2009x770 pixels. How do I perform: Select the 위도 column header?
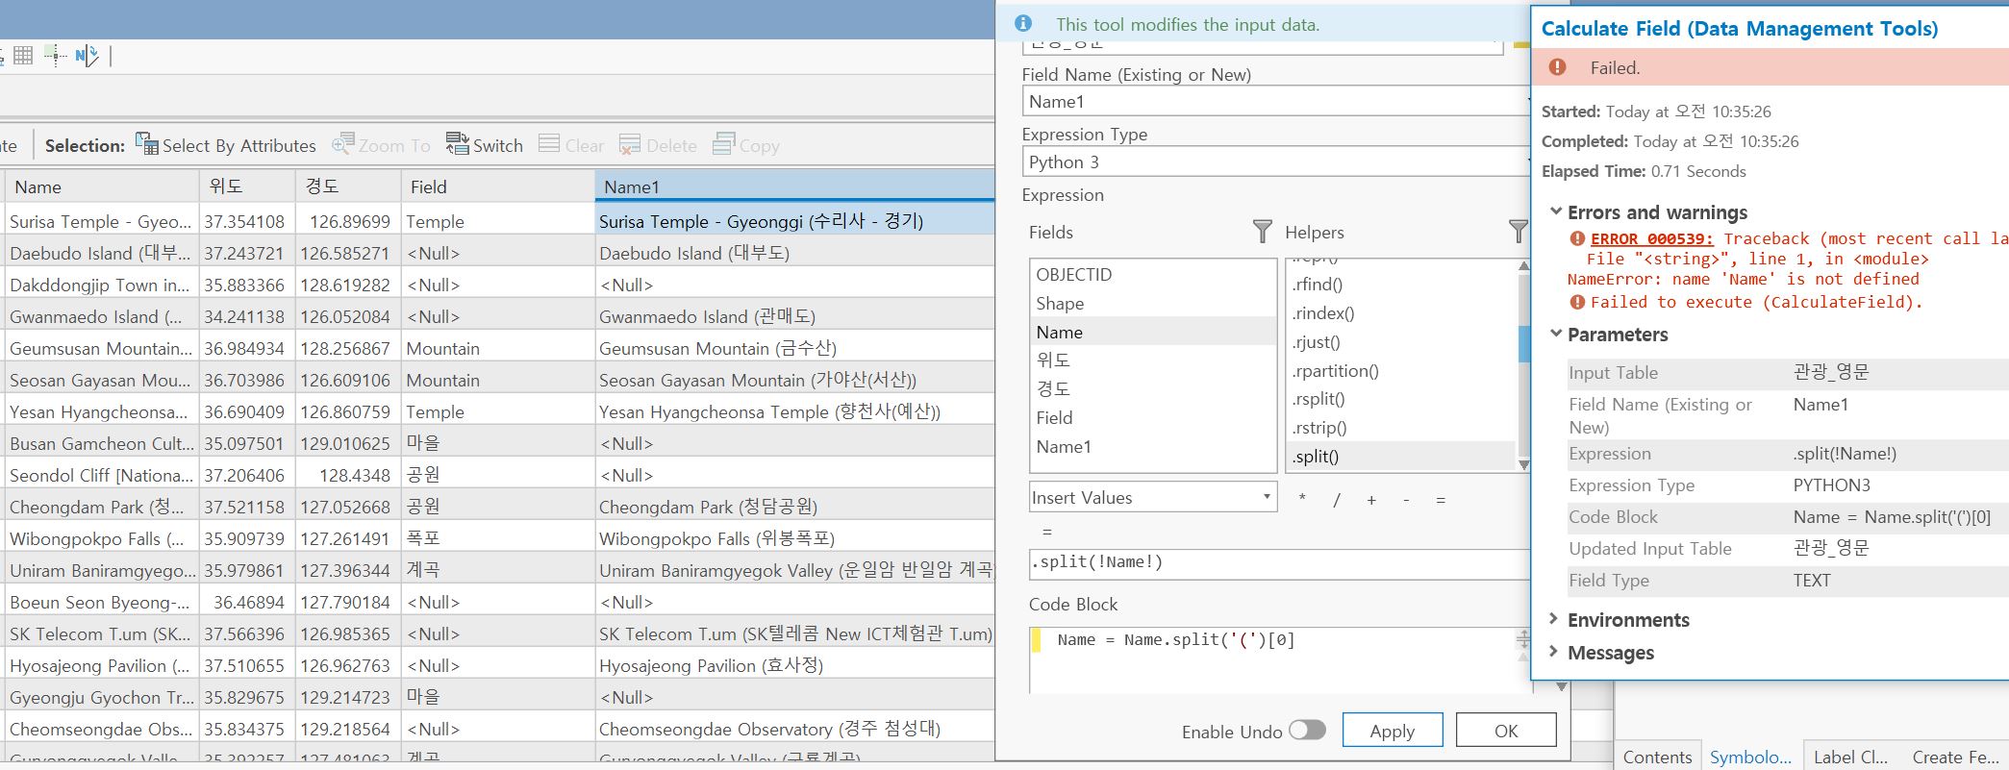click(247, 186)
